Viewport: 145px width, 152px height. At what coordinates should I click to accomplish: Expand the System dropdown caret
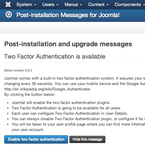tap(35, 5)
